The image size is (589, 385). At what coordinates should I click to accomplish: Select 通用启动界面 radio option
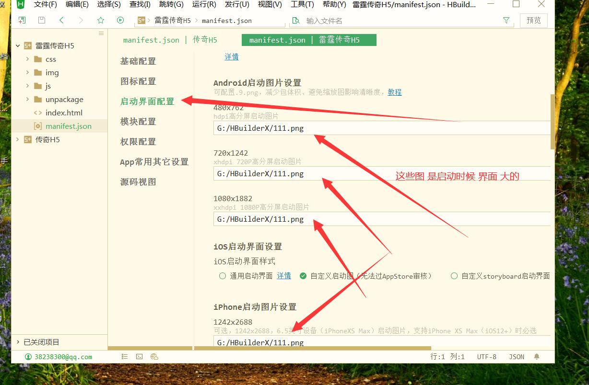pos(223,276)
